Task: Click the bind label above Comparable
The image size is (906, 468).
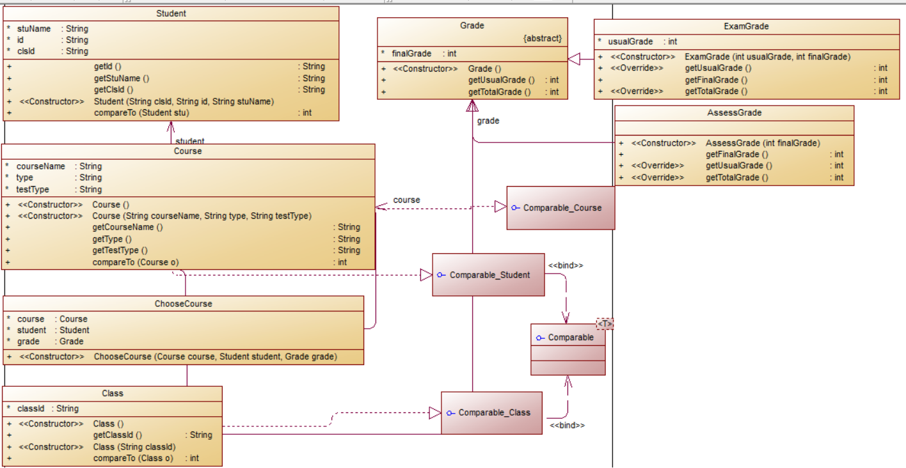Action: coord(566,265)
